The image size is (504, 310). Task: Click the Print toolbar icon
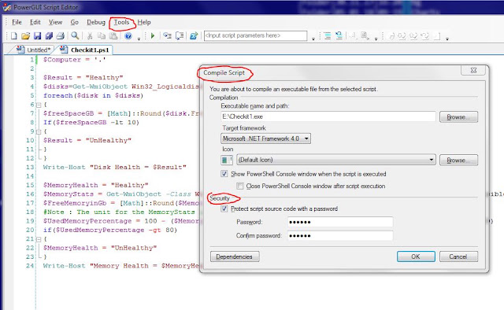(x=61, y=35)
